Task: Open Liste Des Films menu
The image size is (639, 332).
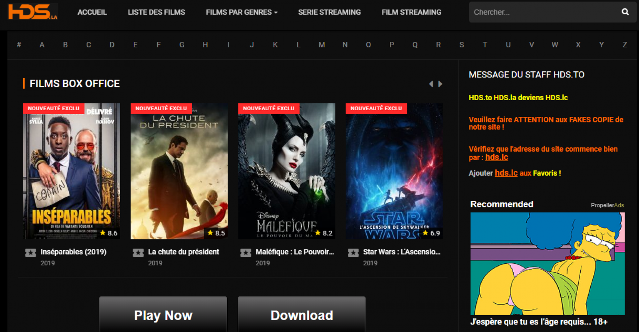Action: (156, 12)
